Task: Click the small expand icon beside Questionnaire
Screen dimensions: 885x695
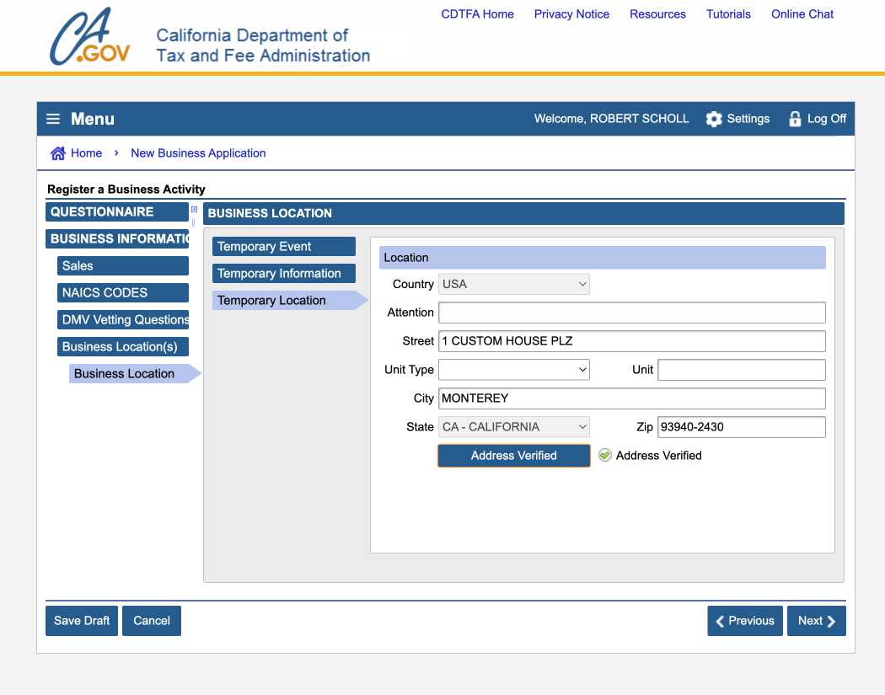Action: click(x=194, y=210)
